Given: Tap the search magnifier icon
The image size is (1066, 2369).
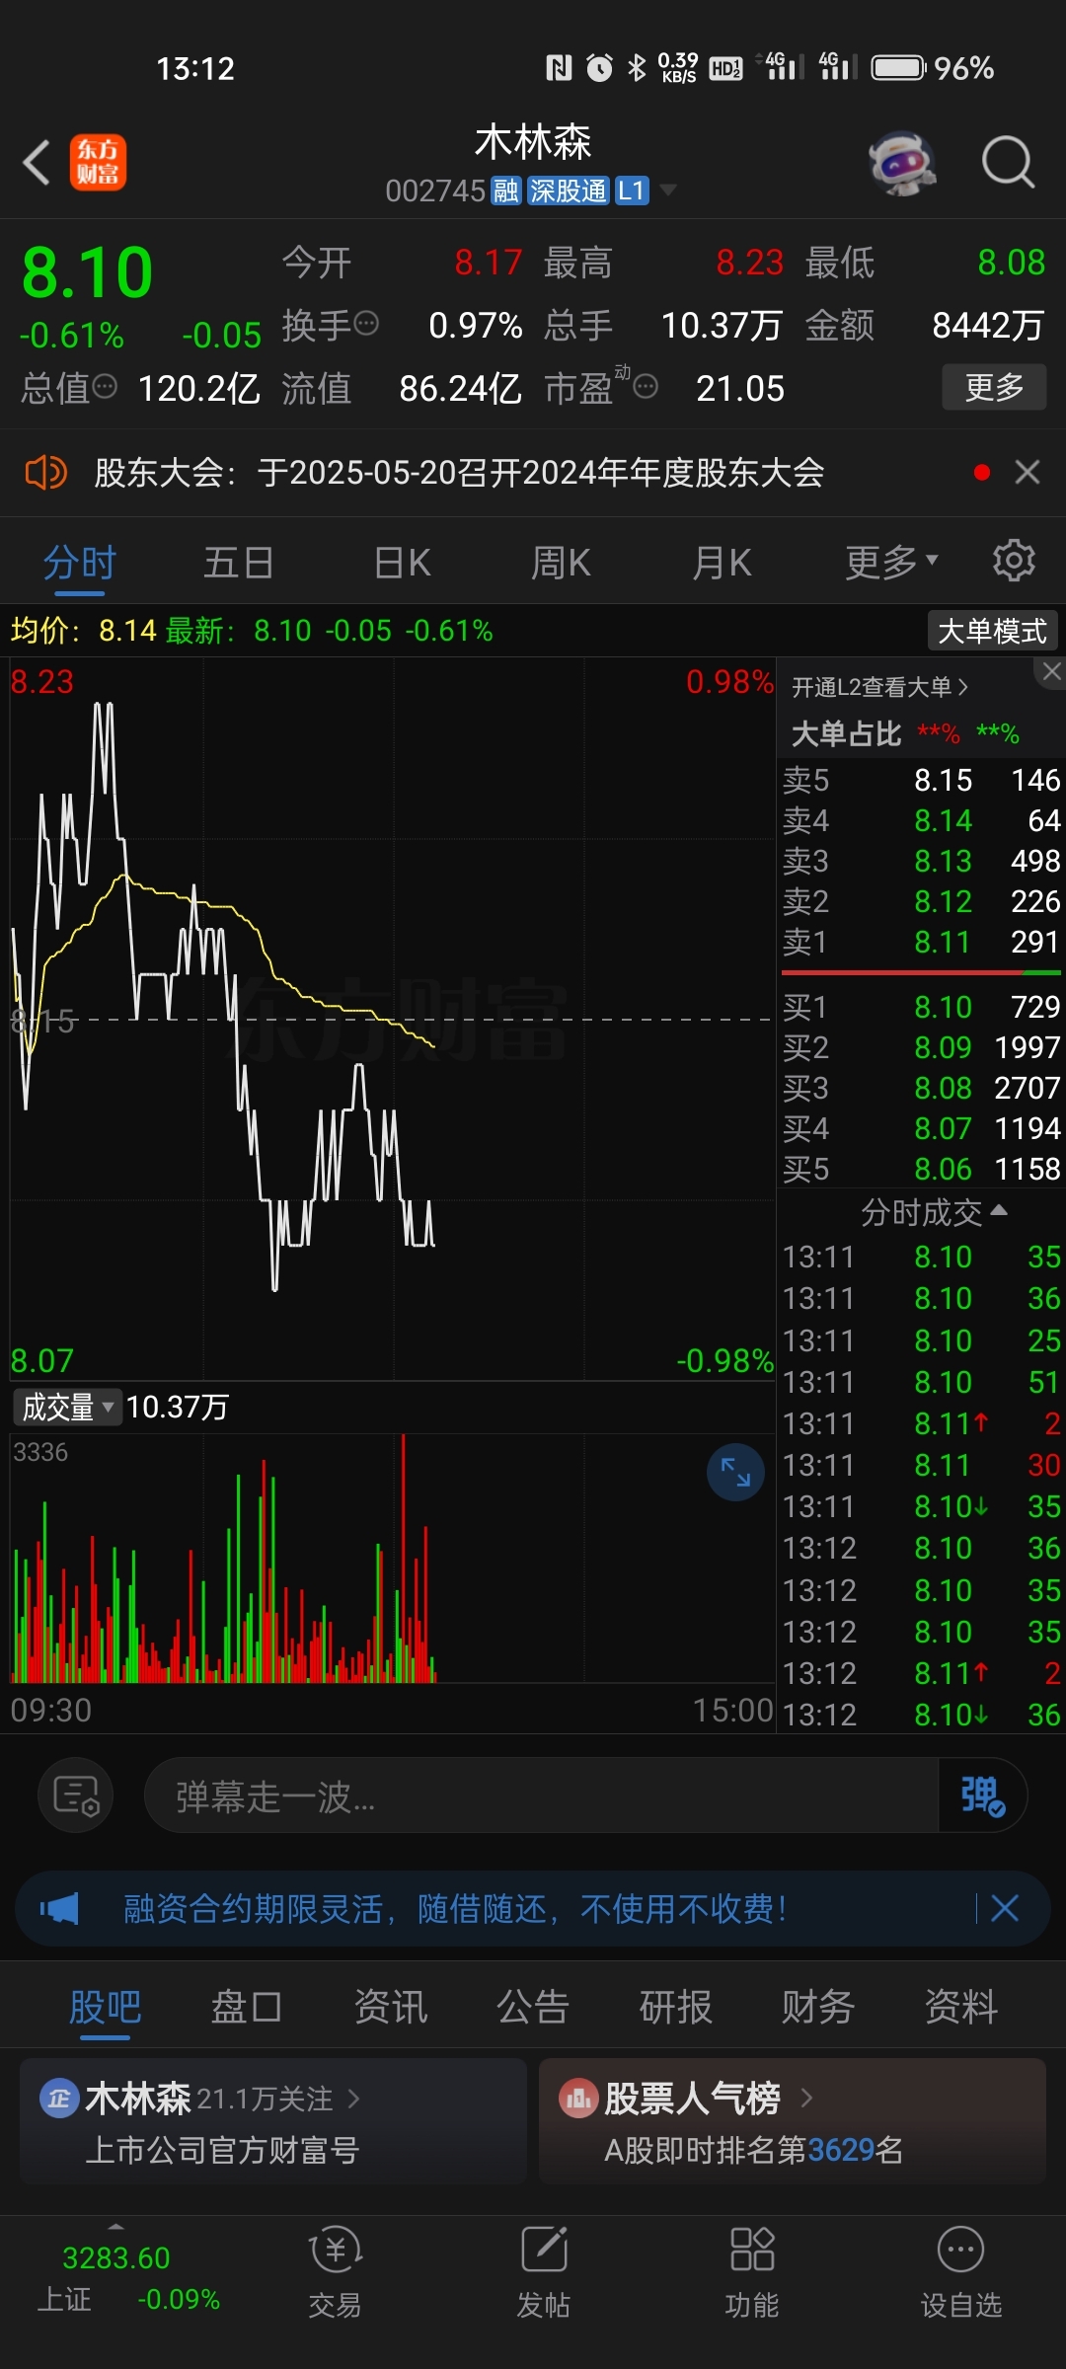Looking at the screenshot, I should click(x=1008, y=162).
